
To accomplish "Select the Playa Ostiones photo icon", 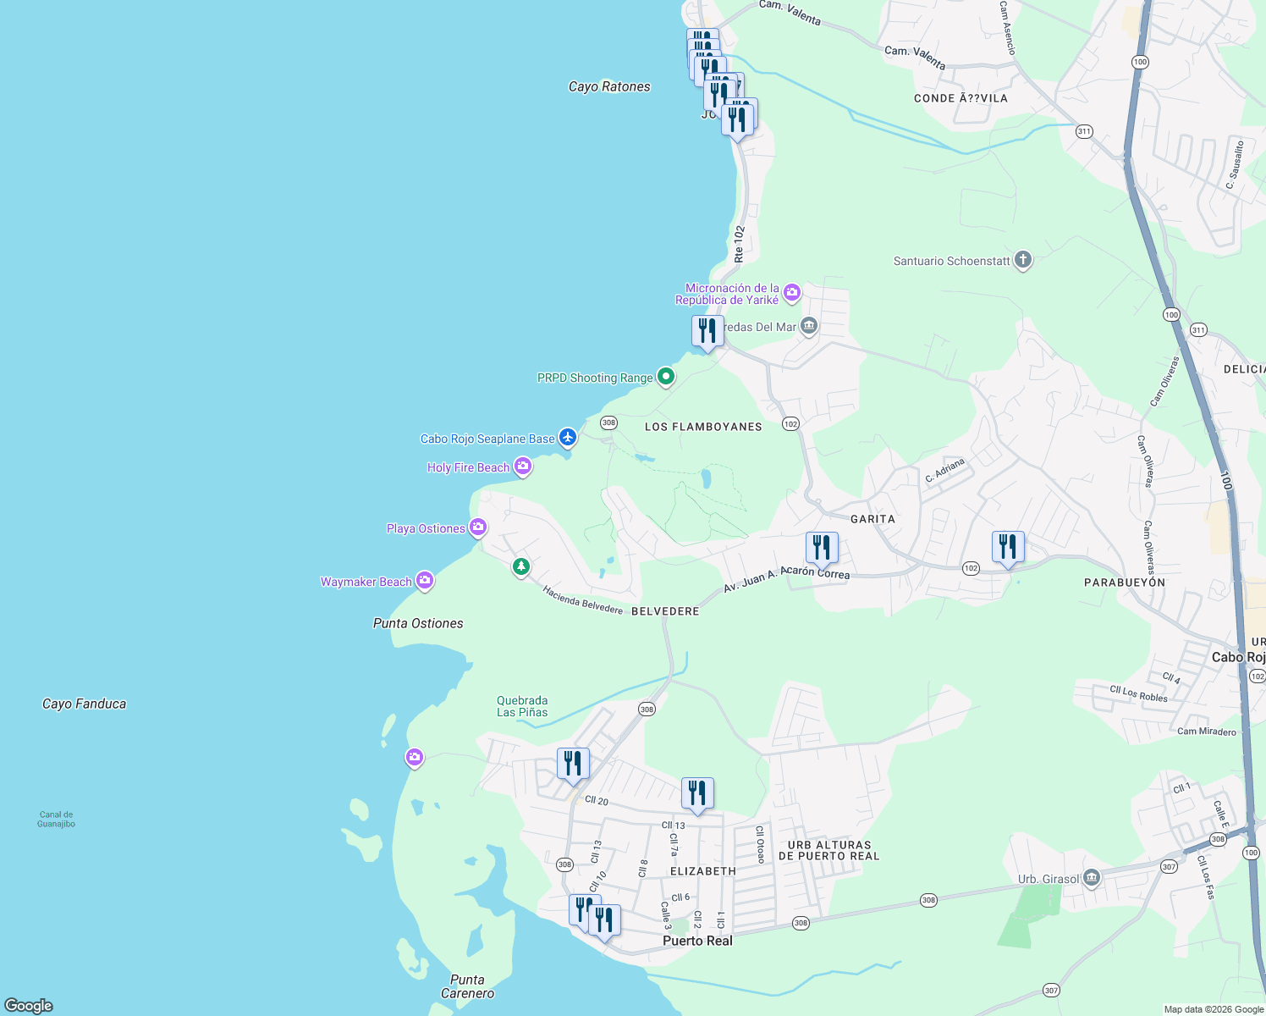I will click(476, 527).
